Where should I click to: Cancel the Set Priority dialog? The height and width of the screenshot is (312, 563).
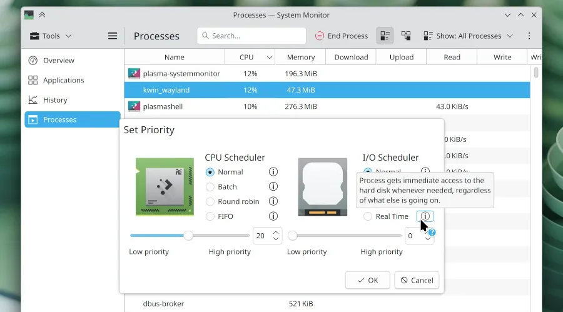[417, 280]
